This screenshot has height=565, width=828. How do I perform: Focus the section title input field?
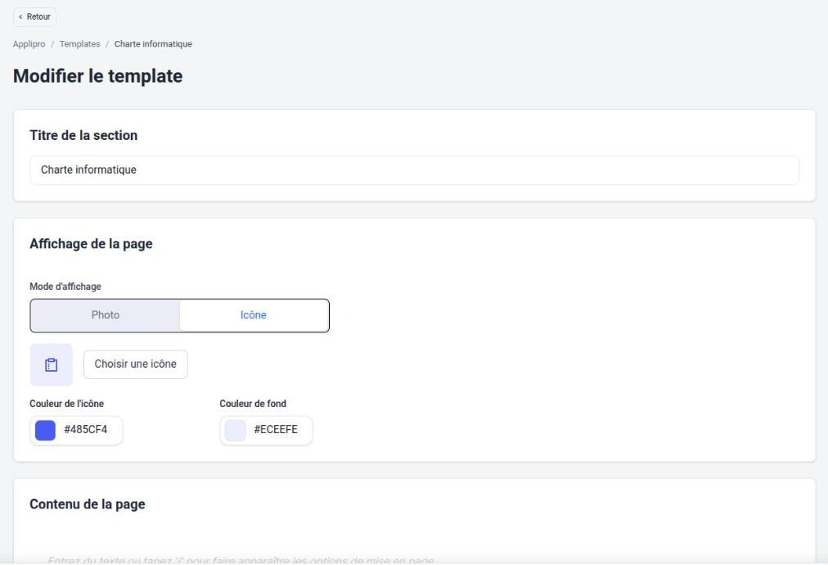pos(414,169)
